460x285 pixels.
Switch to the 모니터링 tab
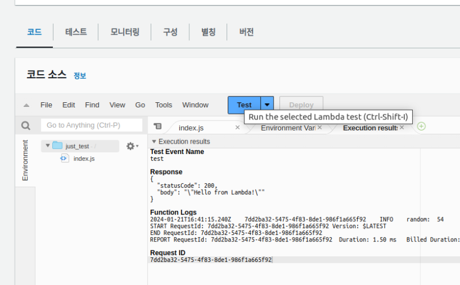tap(125, 32)
